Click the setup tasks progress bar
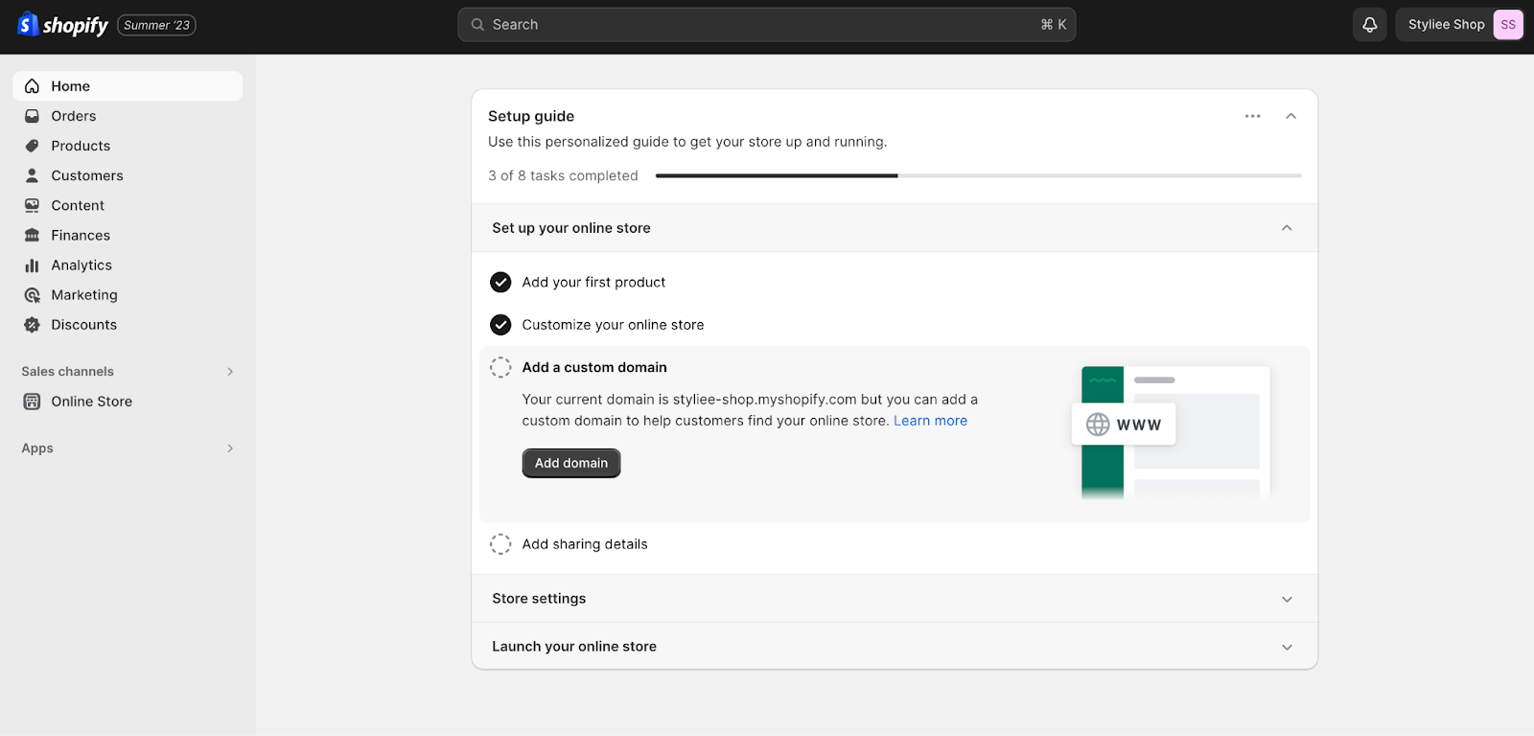Screen dimensions: 1534x736 [978, 176]
